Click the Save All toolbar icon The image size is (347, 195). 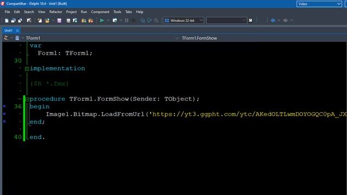(13, 21)
